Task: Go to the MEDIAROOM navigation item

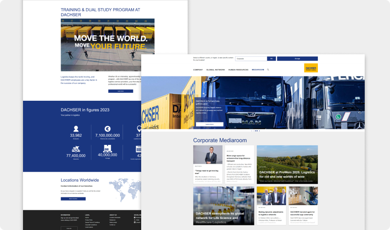Action: (258, 69)
